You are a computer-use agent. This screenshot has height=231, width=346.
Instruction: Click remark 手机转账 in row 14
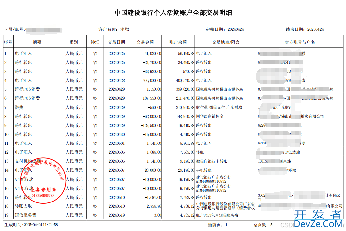click(204, 170)
